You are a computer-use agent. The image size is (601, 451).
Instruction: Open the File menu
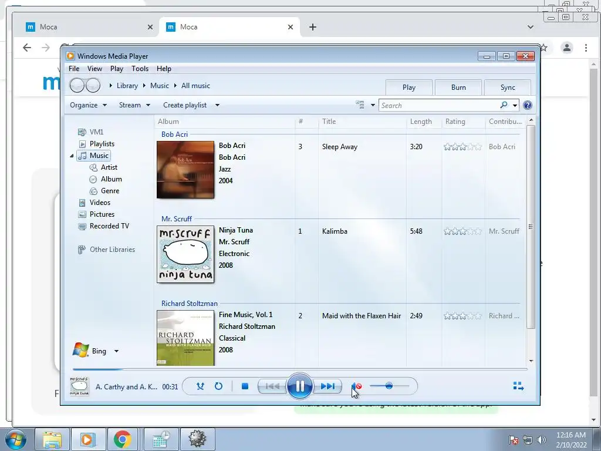tap(74, 69)
